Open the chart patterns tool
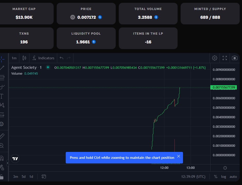 (x=2, y=105)
